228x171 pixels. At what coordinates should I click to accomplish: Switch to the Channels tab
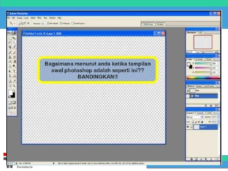[x=200, y=113]
